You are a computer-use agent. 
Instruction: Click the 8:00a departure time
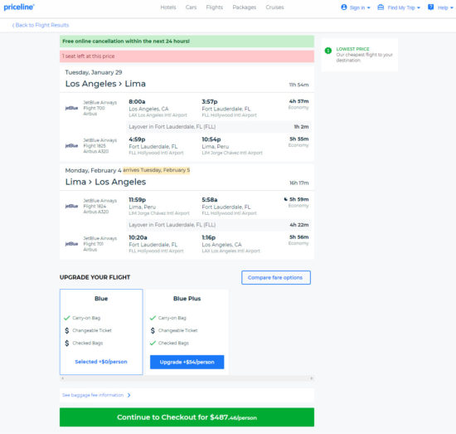coord(137,101)
